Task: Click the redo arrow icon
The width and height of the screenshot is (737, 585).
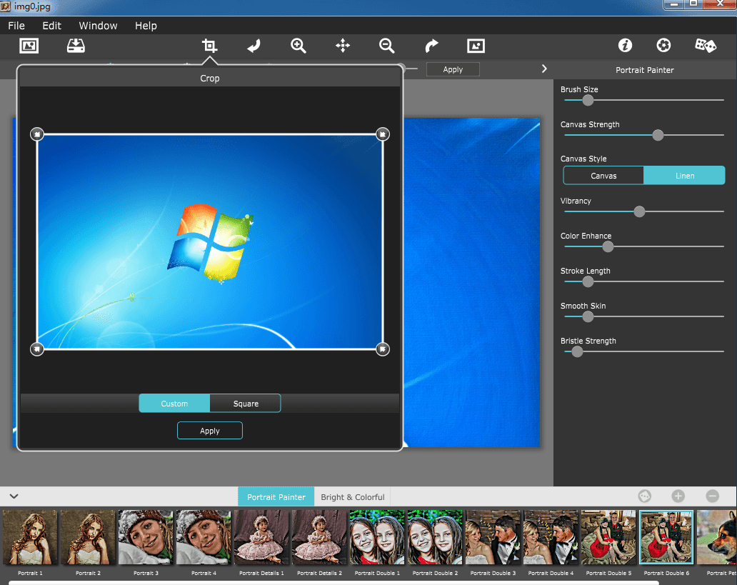Action: click(431, 46)
